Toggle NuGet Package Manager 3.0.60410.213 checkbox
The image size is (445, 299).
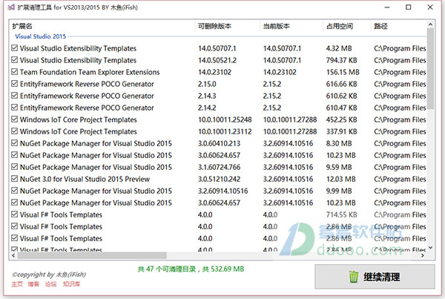pyautogui.click(x=15, y=143)
